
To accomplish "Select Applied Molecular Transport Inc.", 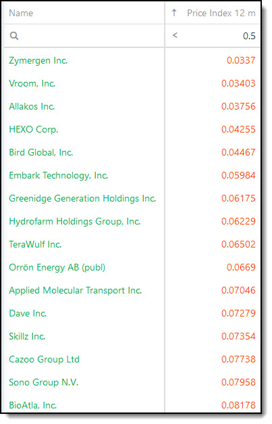I will pos(76,290).
